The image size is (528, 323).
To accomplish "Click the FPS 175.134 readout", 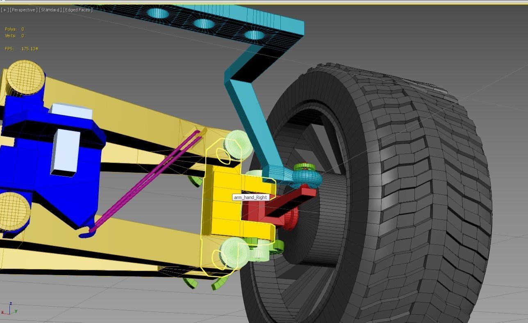I will tap(21, 49).
